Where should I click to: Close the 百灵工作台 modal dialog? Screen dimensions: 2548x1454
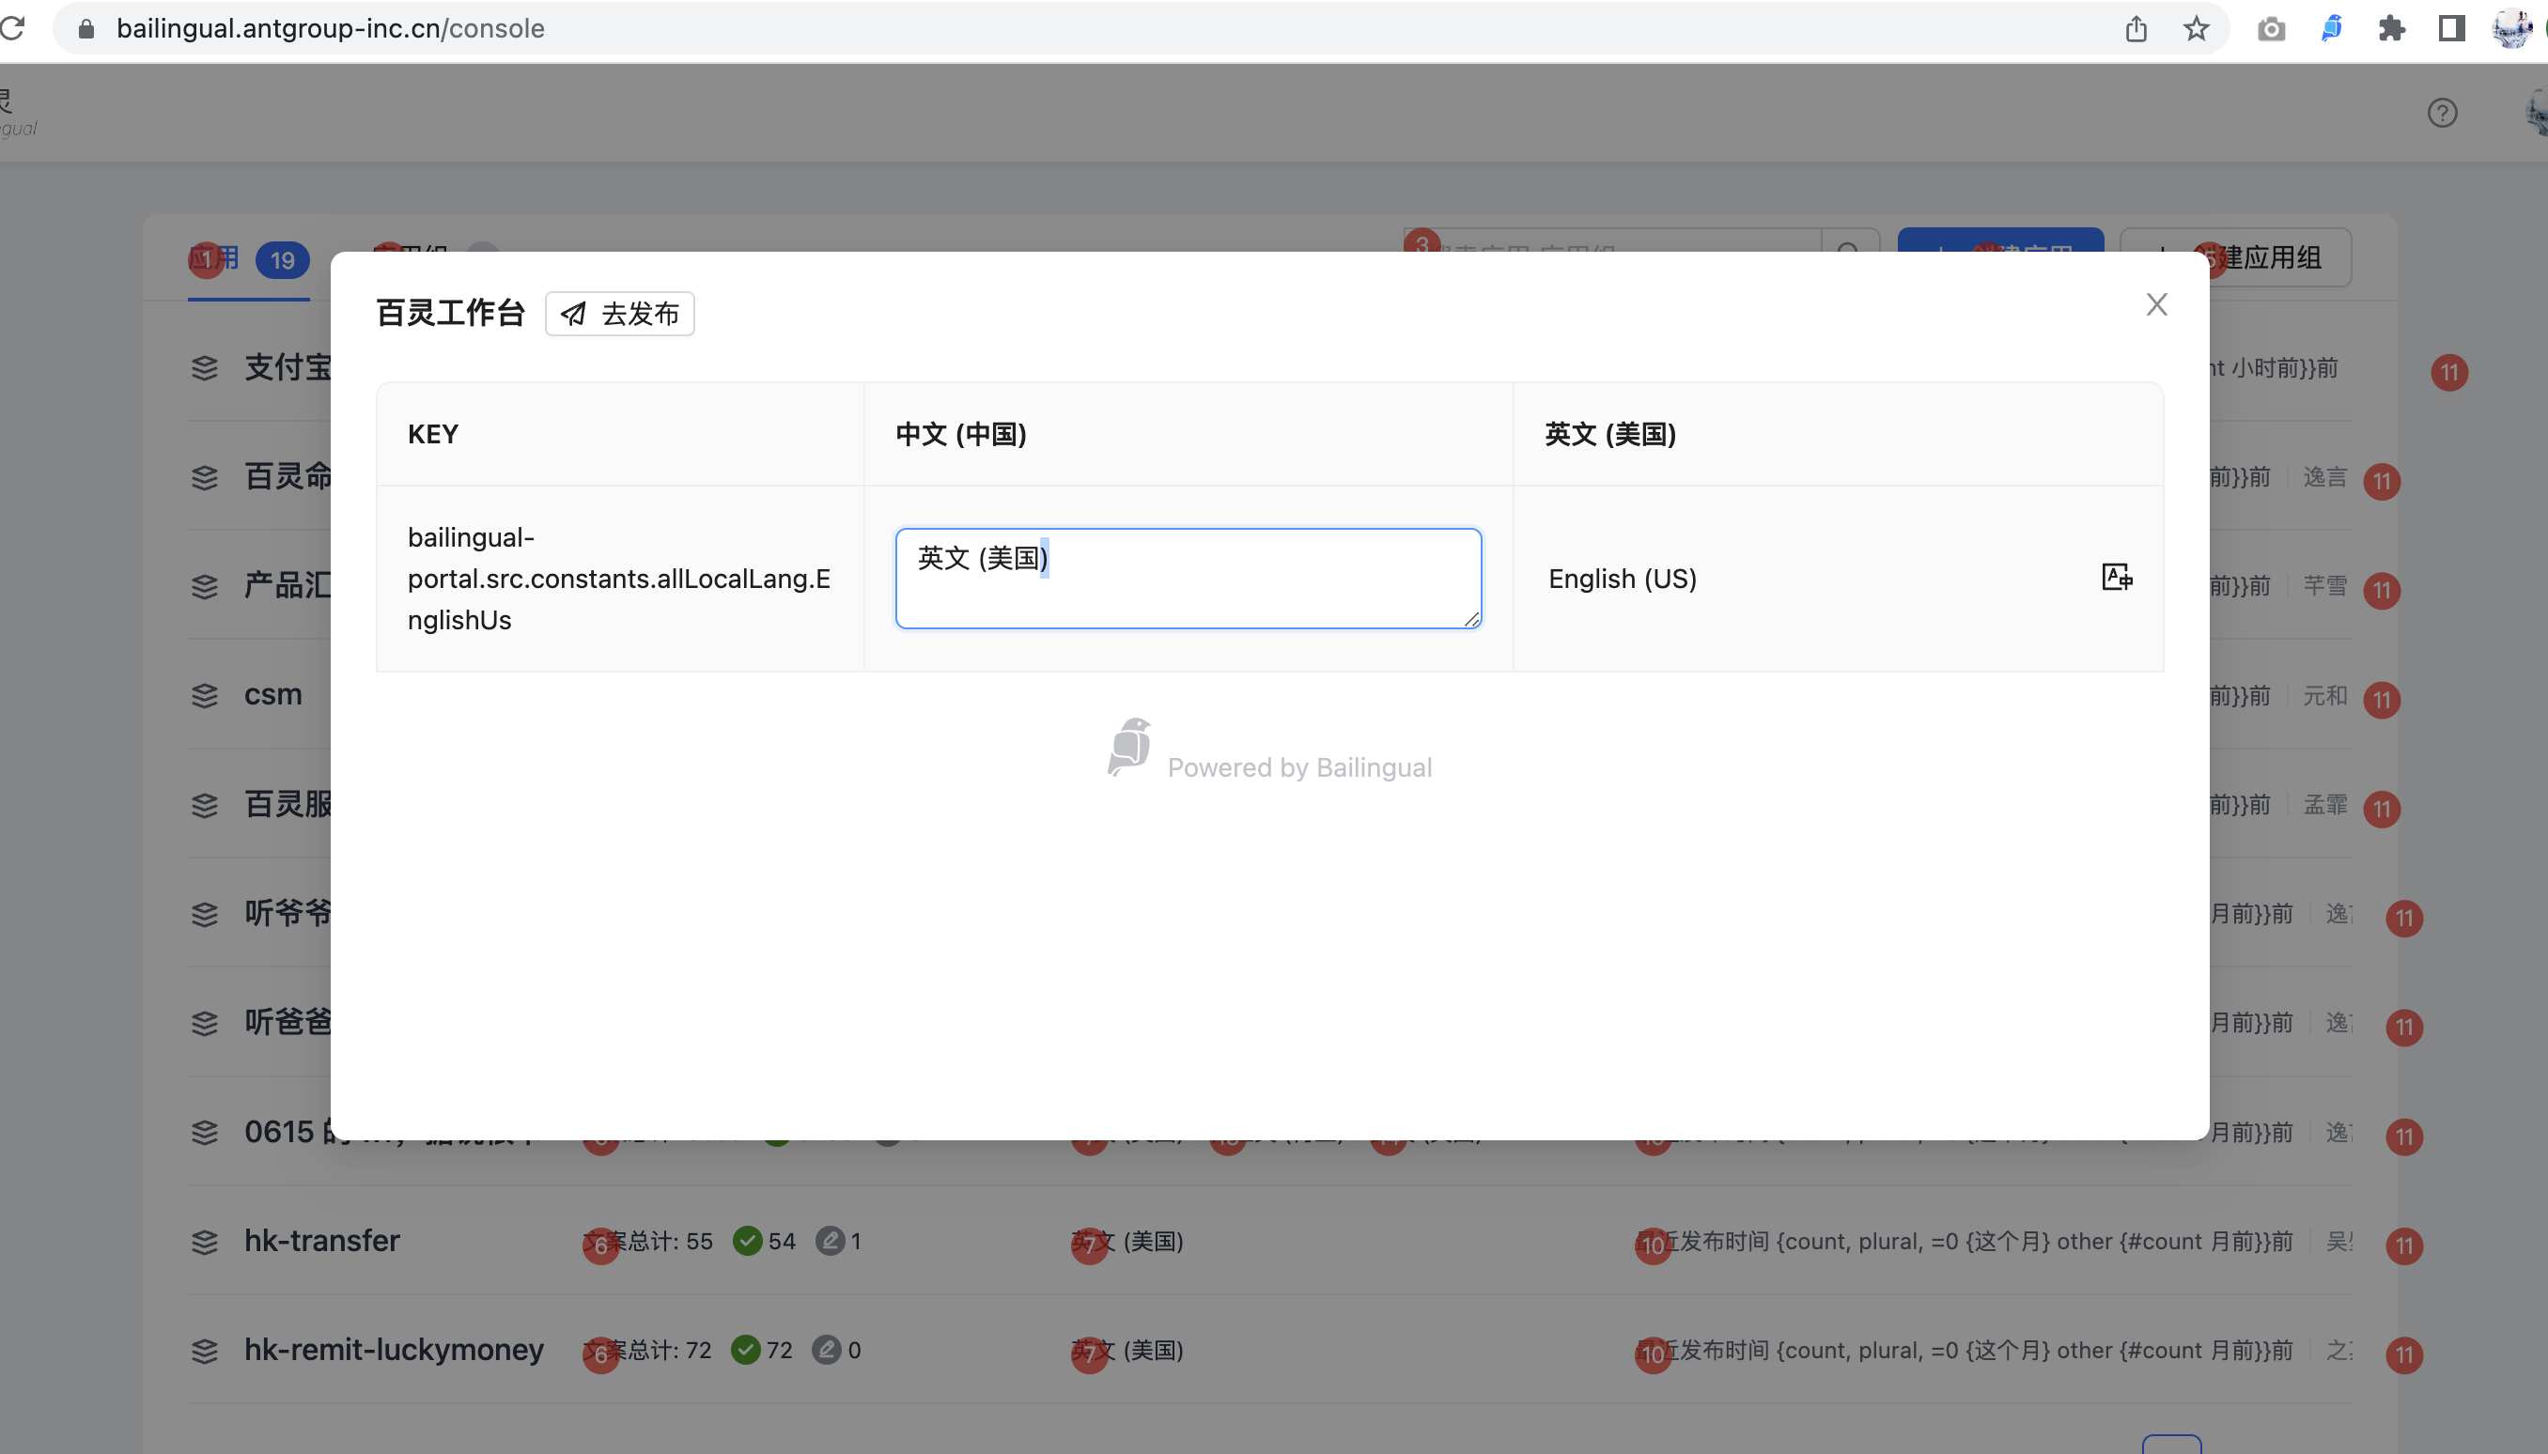(2155, 304)
